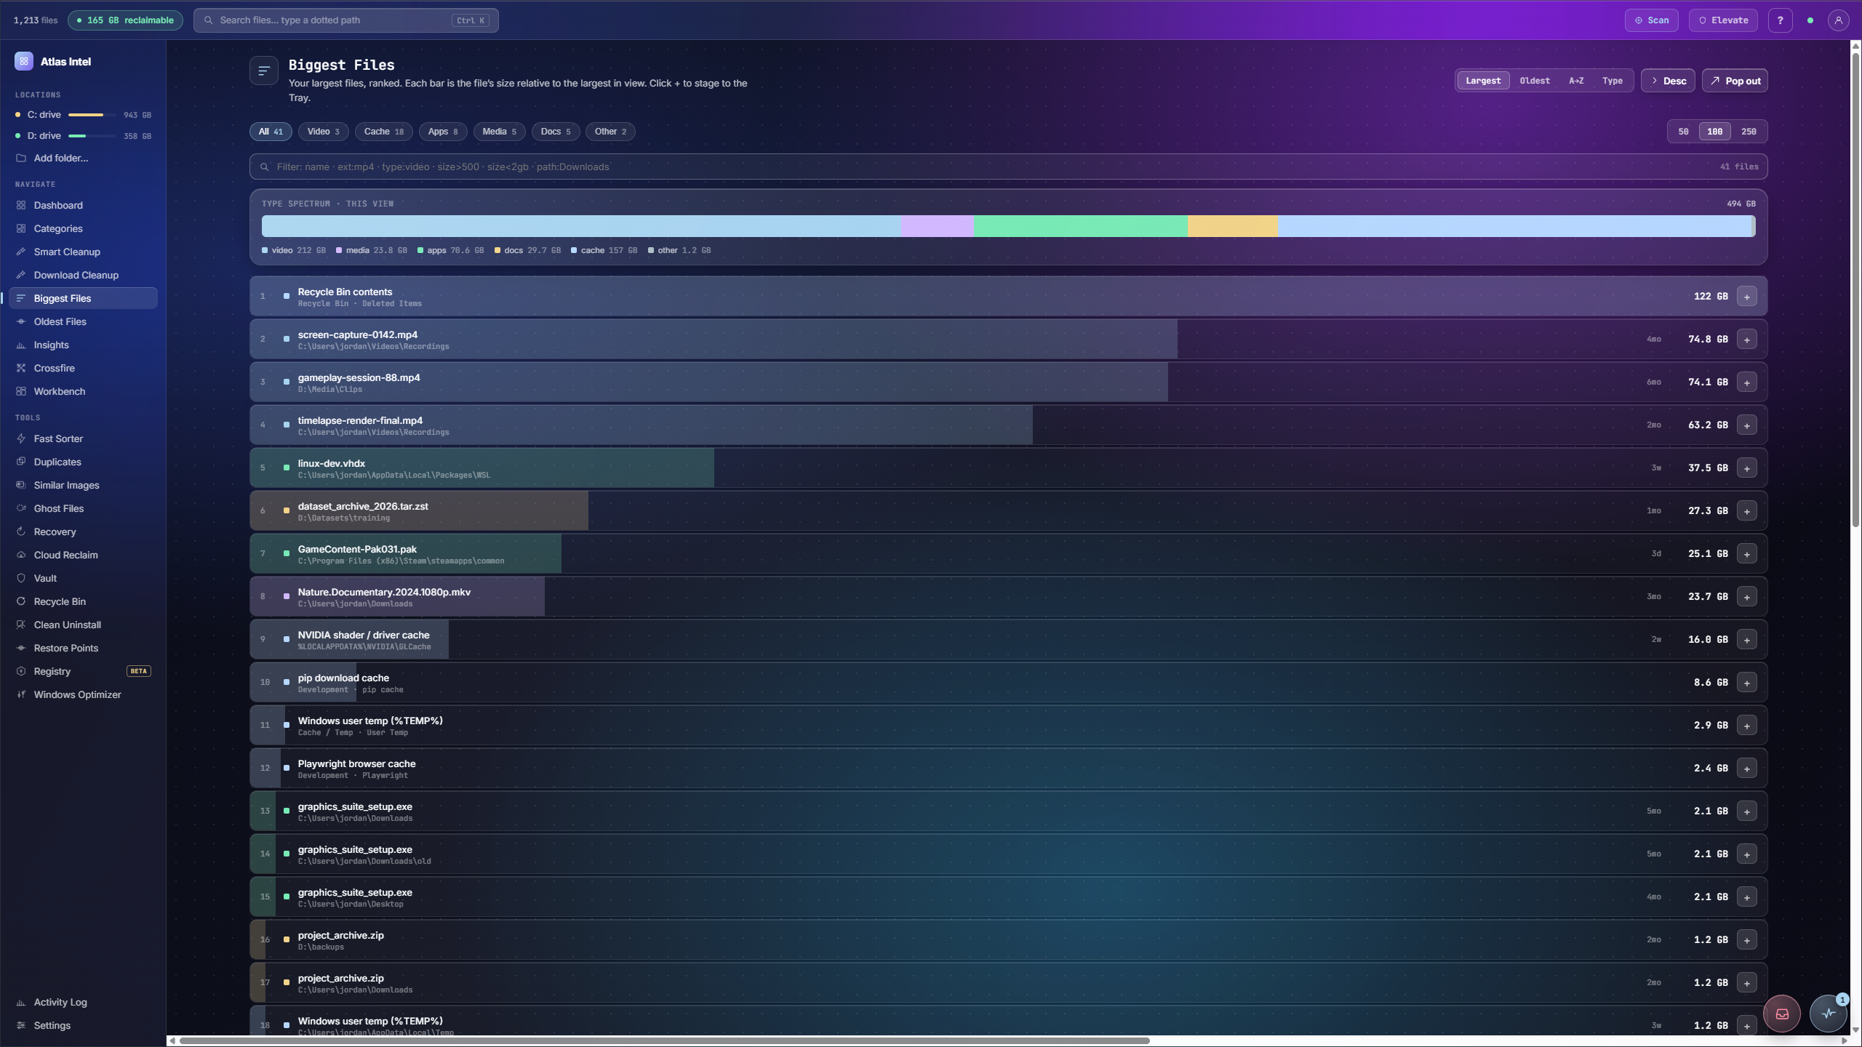Screen dimensions: 1862x1047
Task: Click the help question mark button
Action: click(1780, 20)
